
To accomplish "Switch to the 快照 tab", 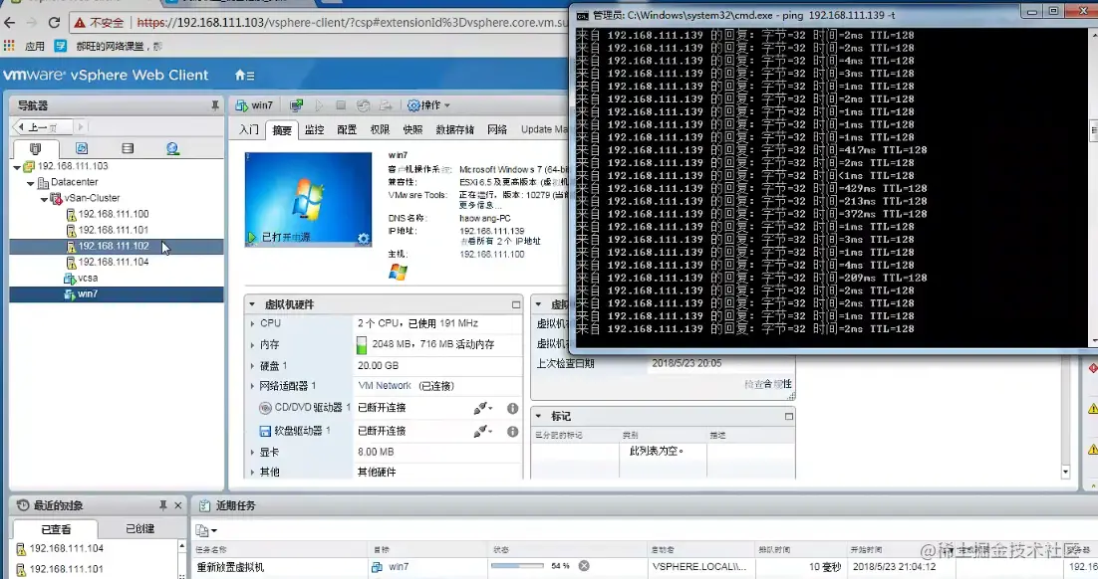I will [412, 129].
